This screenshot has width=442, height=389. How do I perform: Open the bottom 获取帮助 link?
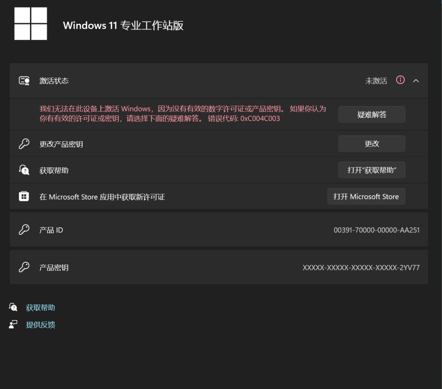tap(40, 307)
